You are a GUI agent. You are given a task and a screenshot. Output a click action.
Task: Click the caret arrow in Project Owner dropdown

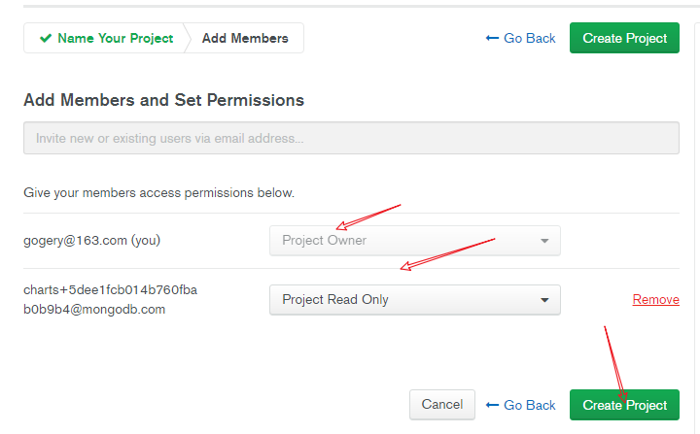pyautogui.click(x=544, y=241)
